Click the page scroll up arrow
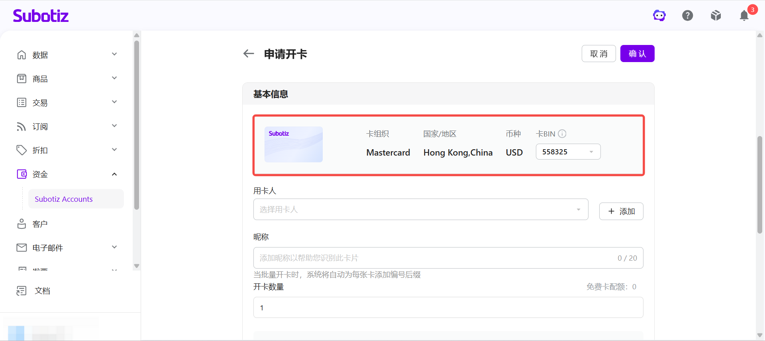This screenshot has height=341, width=765. 760,35
